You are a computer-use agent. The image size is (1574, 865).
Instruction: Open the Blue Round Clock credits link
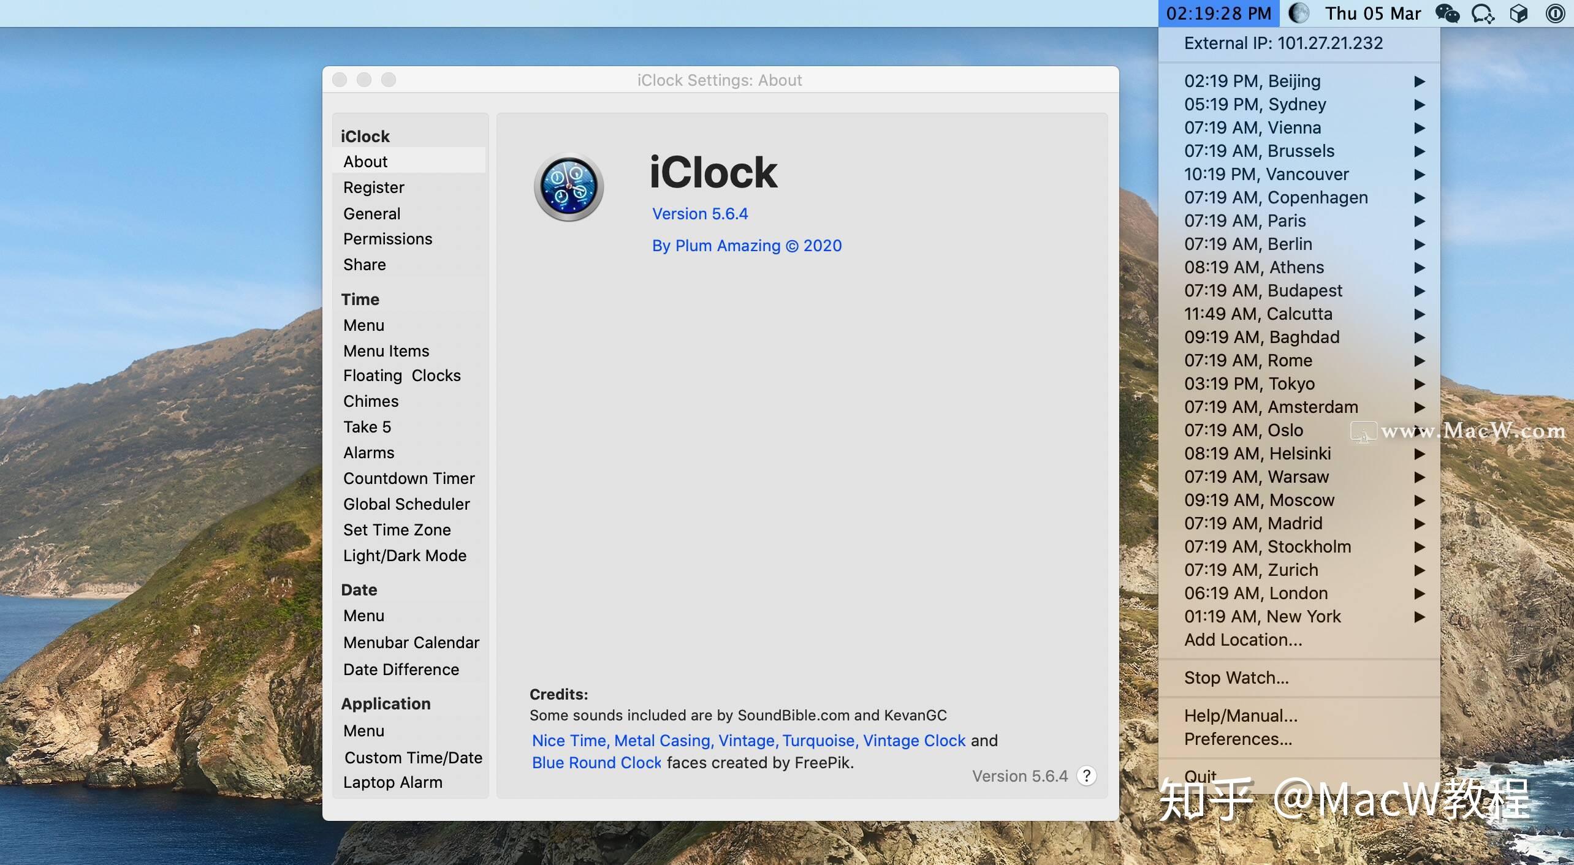596,763
